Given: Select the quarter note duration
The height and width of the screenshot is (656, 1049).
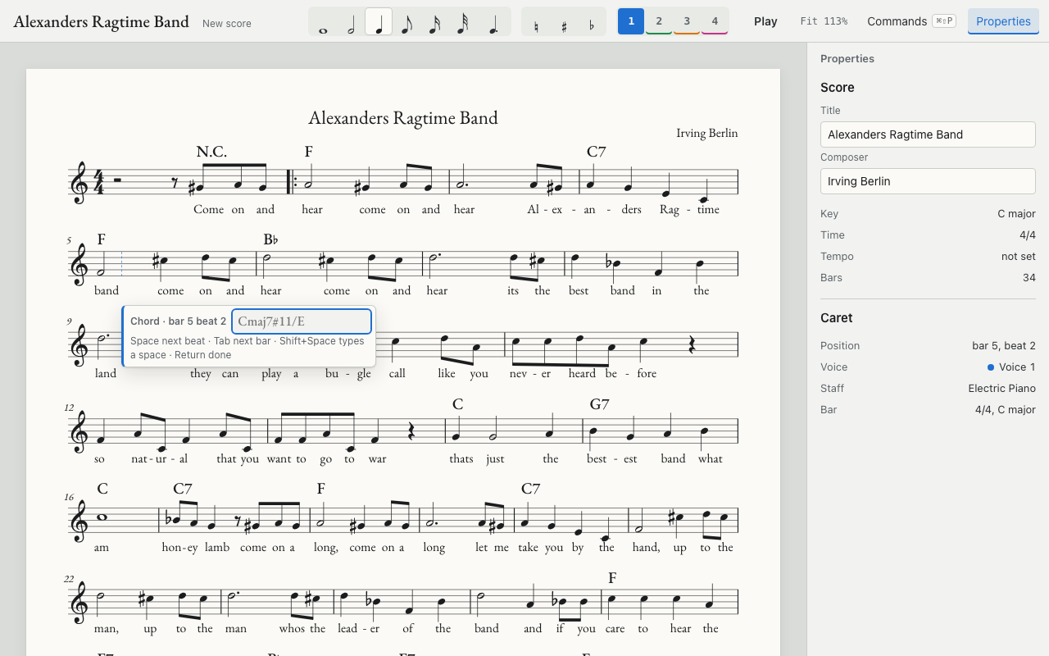Looking at the screenshot, I should tap(379, 21).
